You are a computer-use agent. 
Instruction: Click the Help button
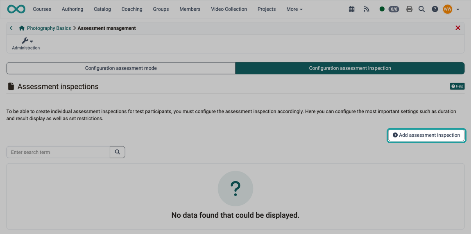click(457, 86)
